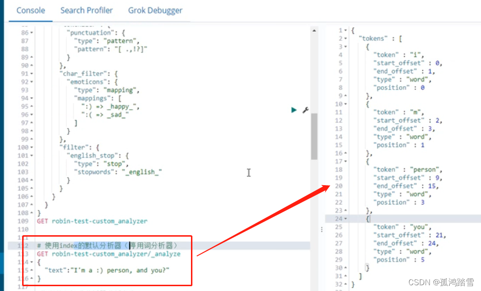Screen dimensions: 481x291
Task: Collapse the token object at response line 17
Action: (345, 162)
